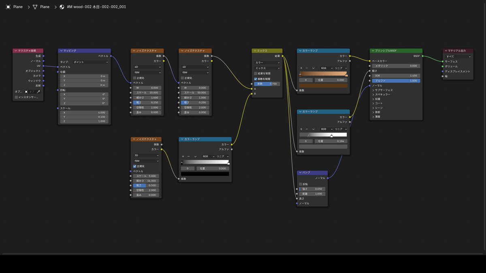Click the first Plane breadcrumb label
This screenshot has width=486, height=273.
[18, 7]
